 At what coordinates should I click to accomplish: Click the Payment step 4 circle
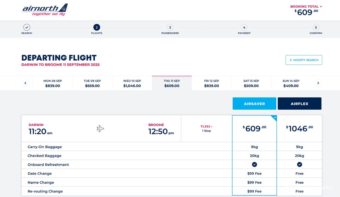[x=244, y=27]
